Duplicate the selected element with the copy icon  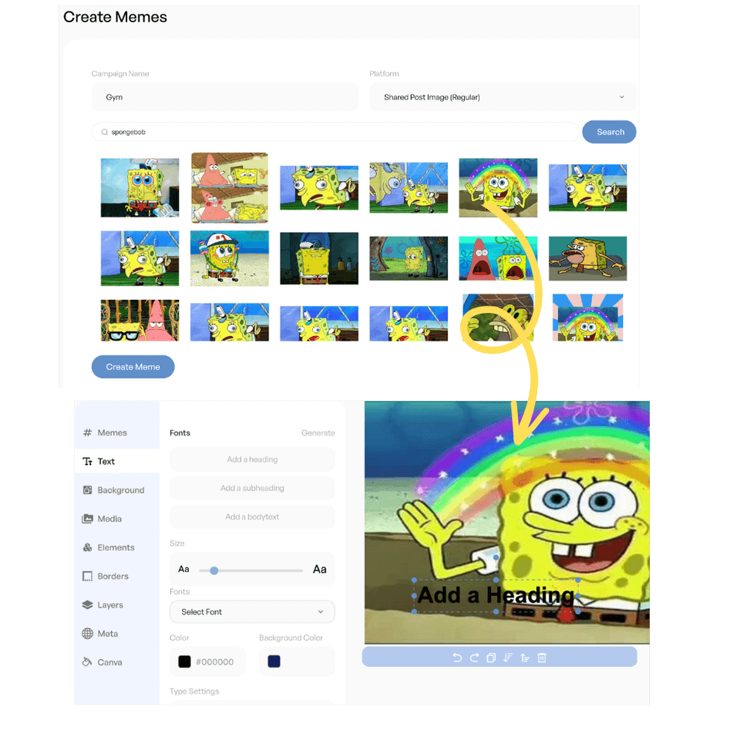coord(491,658)
